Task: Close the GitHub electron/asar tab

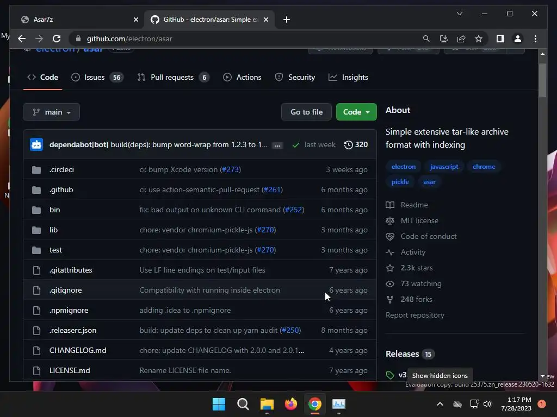Action: pos(265,20)
